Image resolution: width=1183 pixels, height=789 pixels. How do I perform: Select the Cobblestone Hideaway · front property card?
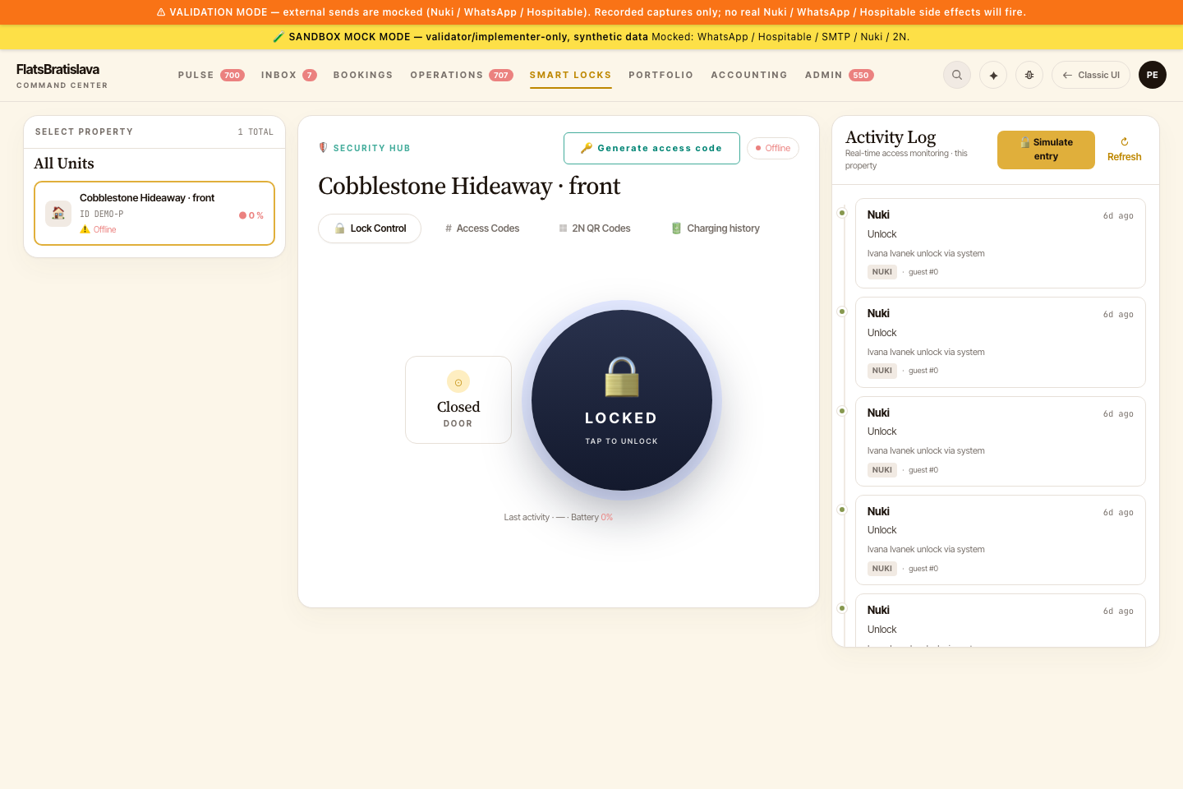pos(154,213)
